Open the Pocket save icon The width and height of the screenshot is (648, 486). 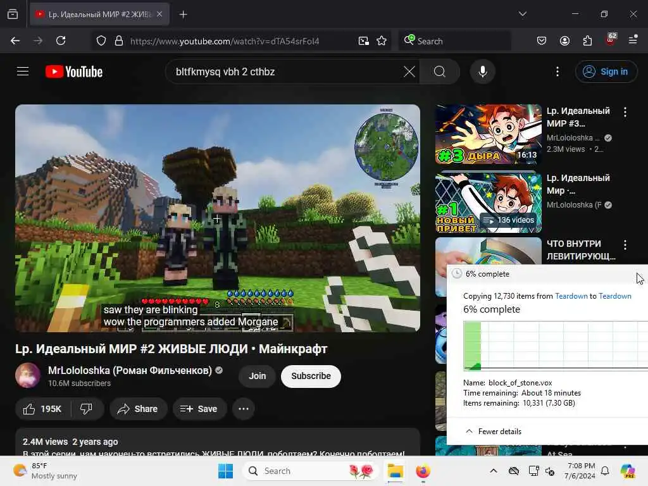tap(542, 40)
